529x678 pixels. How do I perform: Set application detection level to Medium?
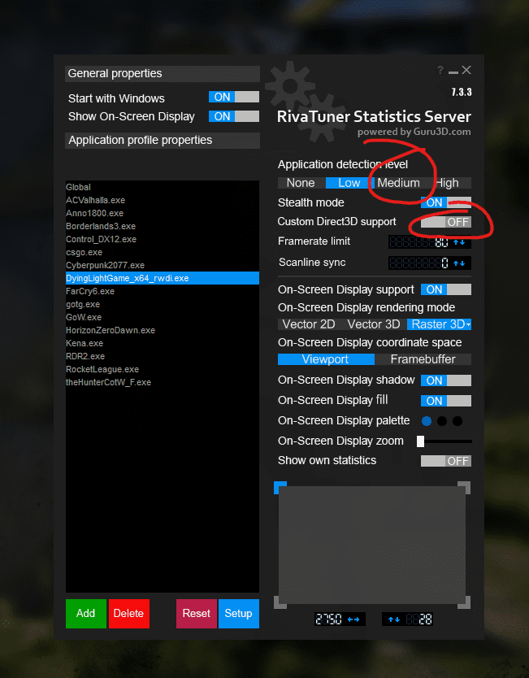pos(398,183)
